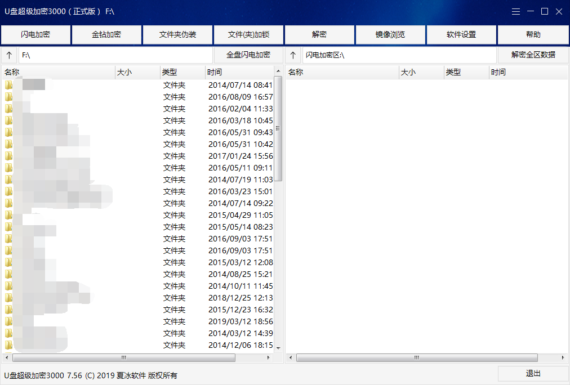The height and width of the screenshot is (385, 570).
Task: Select folder icon dated 2019/03/12 18:56
Action: 8,321
